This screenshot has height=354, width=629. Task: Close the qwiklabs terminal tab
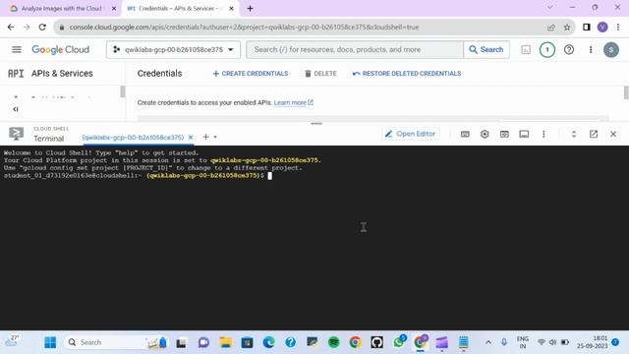pyautogui.click(x=191, y=138)
